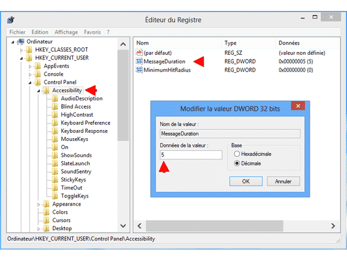Click the Ordinateur computer icon in tree

(x=21, y=42)
